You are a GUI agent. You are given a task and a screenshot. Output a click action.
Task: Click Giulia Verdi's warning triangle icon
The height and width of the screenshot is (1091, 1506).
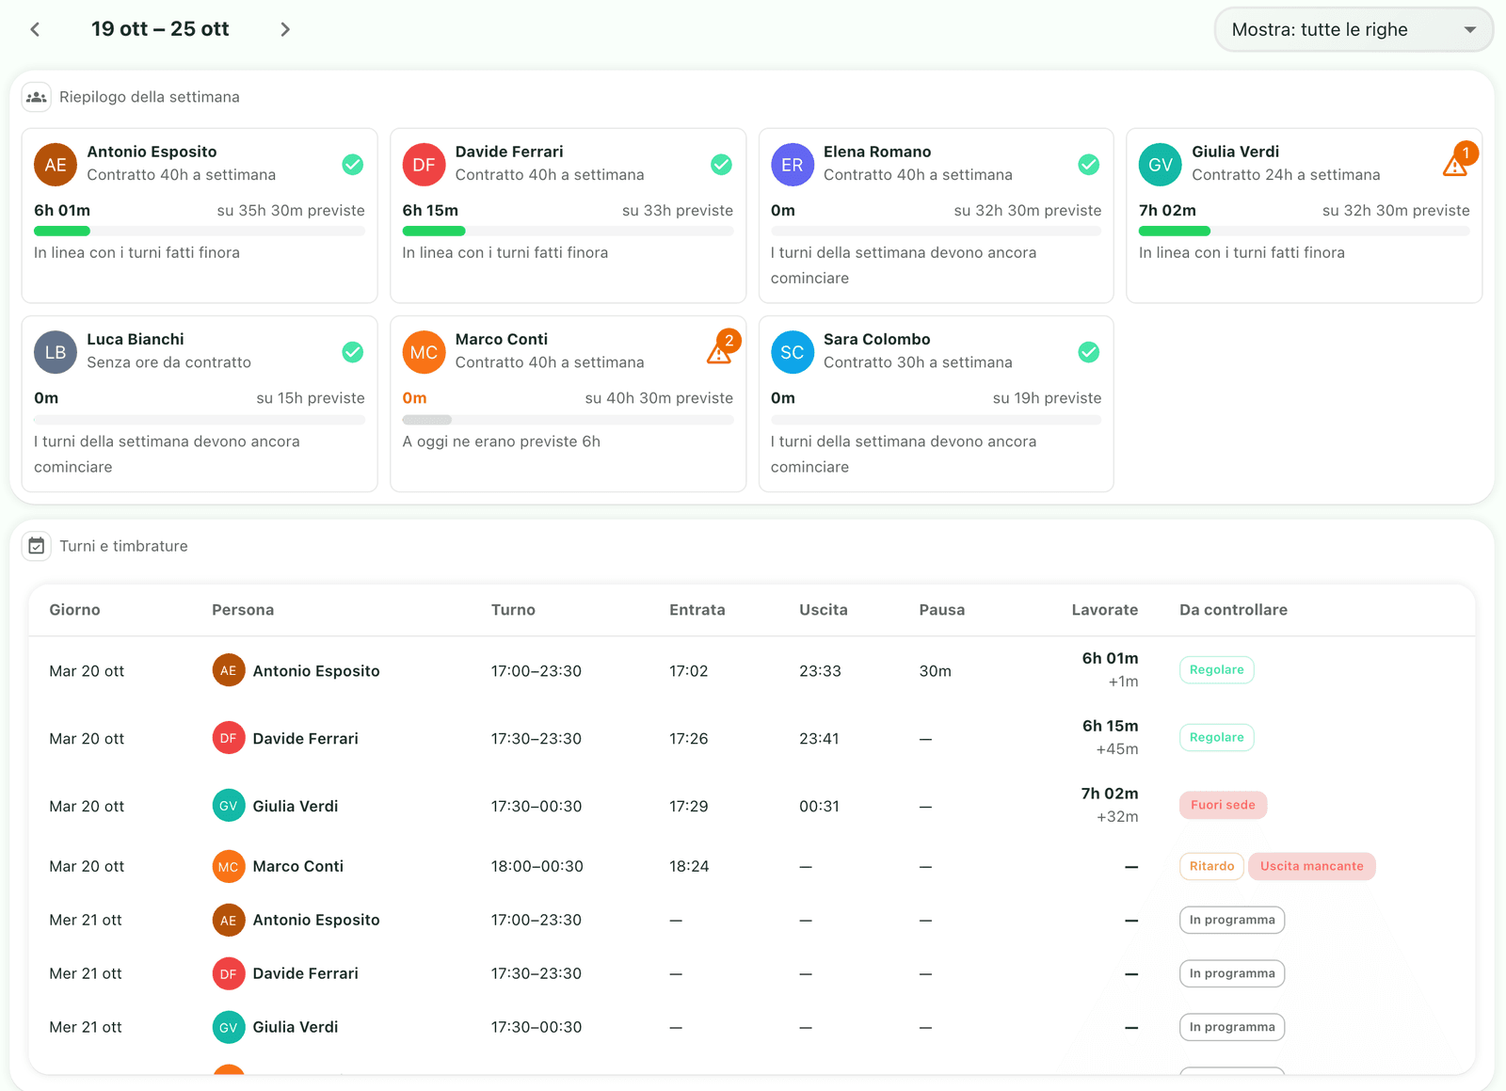(x=1455, y=167)
